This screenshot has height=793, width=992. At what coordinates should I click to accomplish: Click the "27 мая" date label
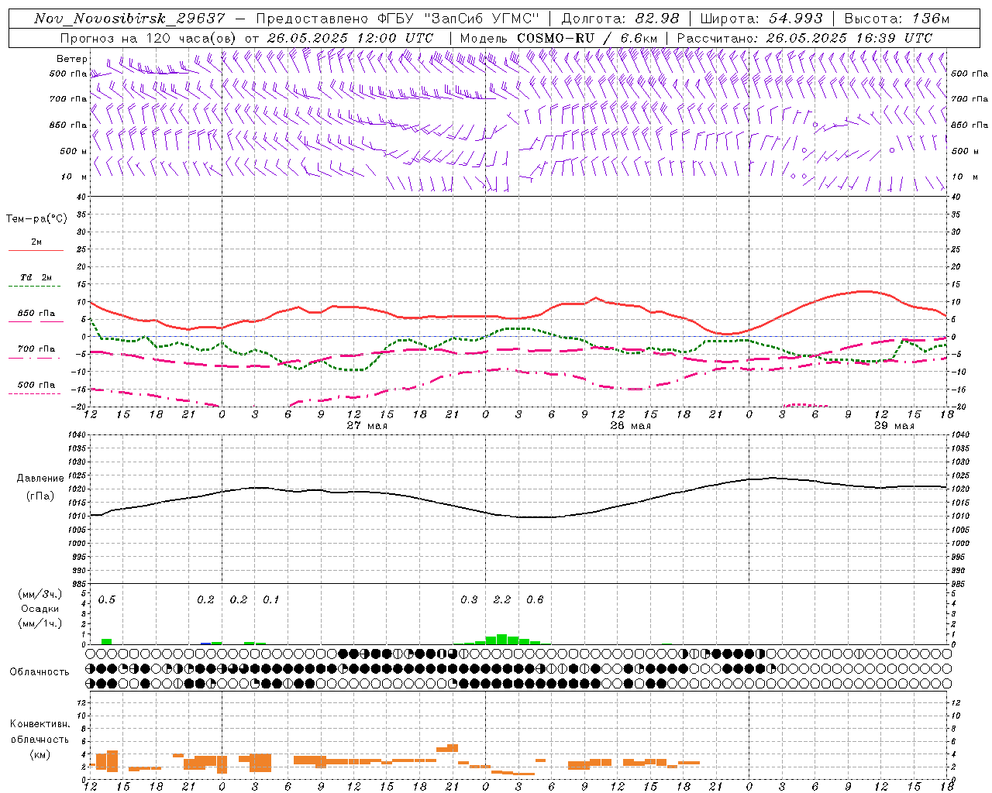click(x=367, y=426)
